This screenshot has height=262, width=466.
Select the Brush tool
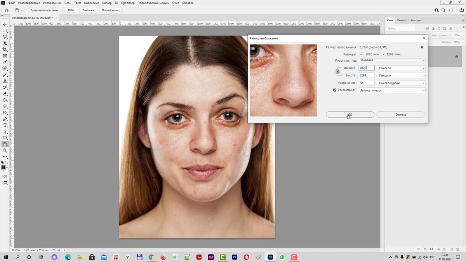(x=5, y=75)
